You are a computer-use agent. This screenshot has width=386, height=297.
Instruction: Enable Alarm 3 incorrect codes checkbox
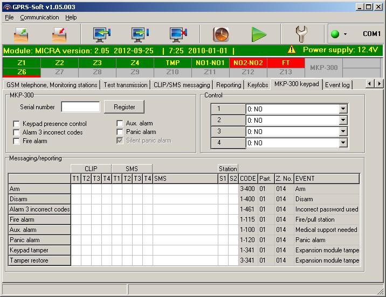[x=16, y=132]
